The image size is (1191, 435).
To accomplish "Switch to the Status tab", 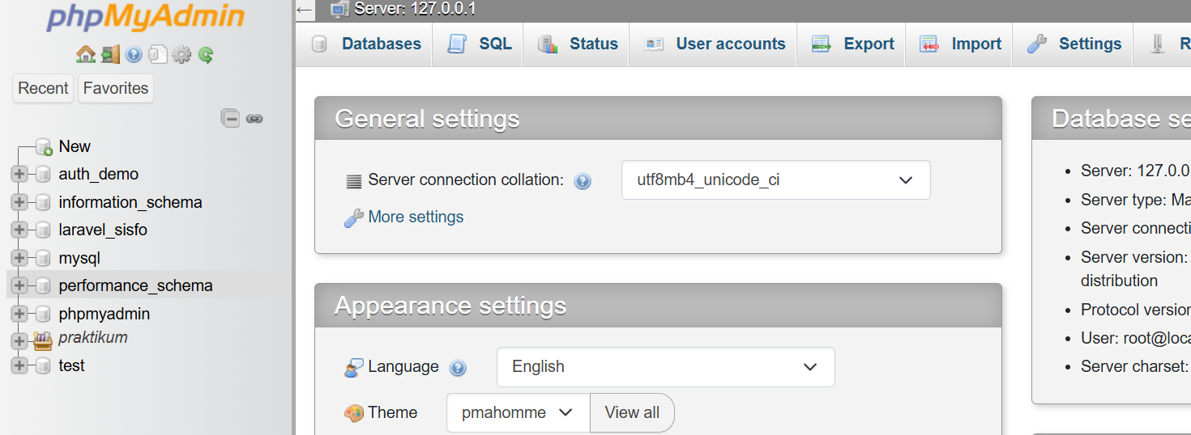I will (576, 44).
